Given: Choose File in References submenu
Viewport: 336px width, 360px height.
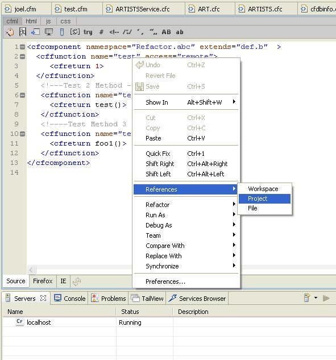Looking at the screenshot, I should pos(264,208).
